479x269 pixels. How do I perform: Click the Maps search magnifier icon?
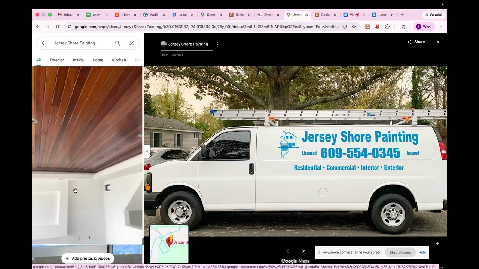(x=118, y=43)
